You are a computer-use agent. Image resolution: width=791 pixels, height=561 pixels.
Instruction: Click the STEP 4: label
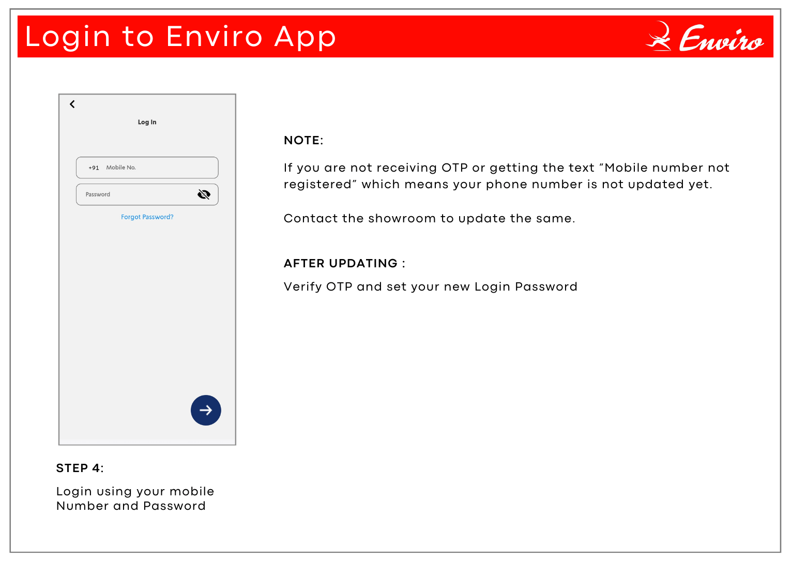[80, 468]
